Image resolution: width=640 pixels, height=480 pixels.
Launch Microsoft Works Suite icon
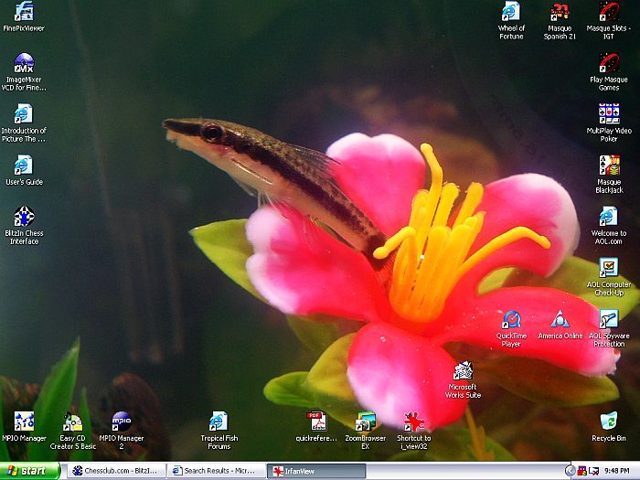click(463, 371)
